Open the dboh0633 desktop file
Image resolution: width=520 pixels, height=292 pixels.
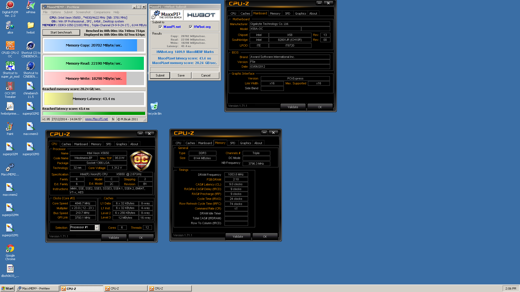tap(10, 271)
